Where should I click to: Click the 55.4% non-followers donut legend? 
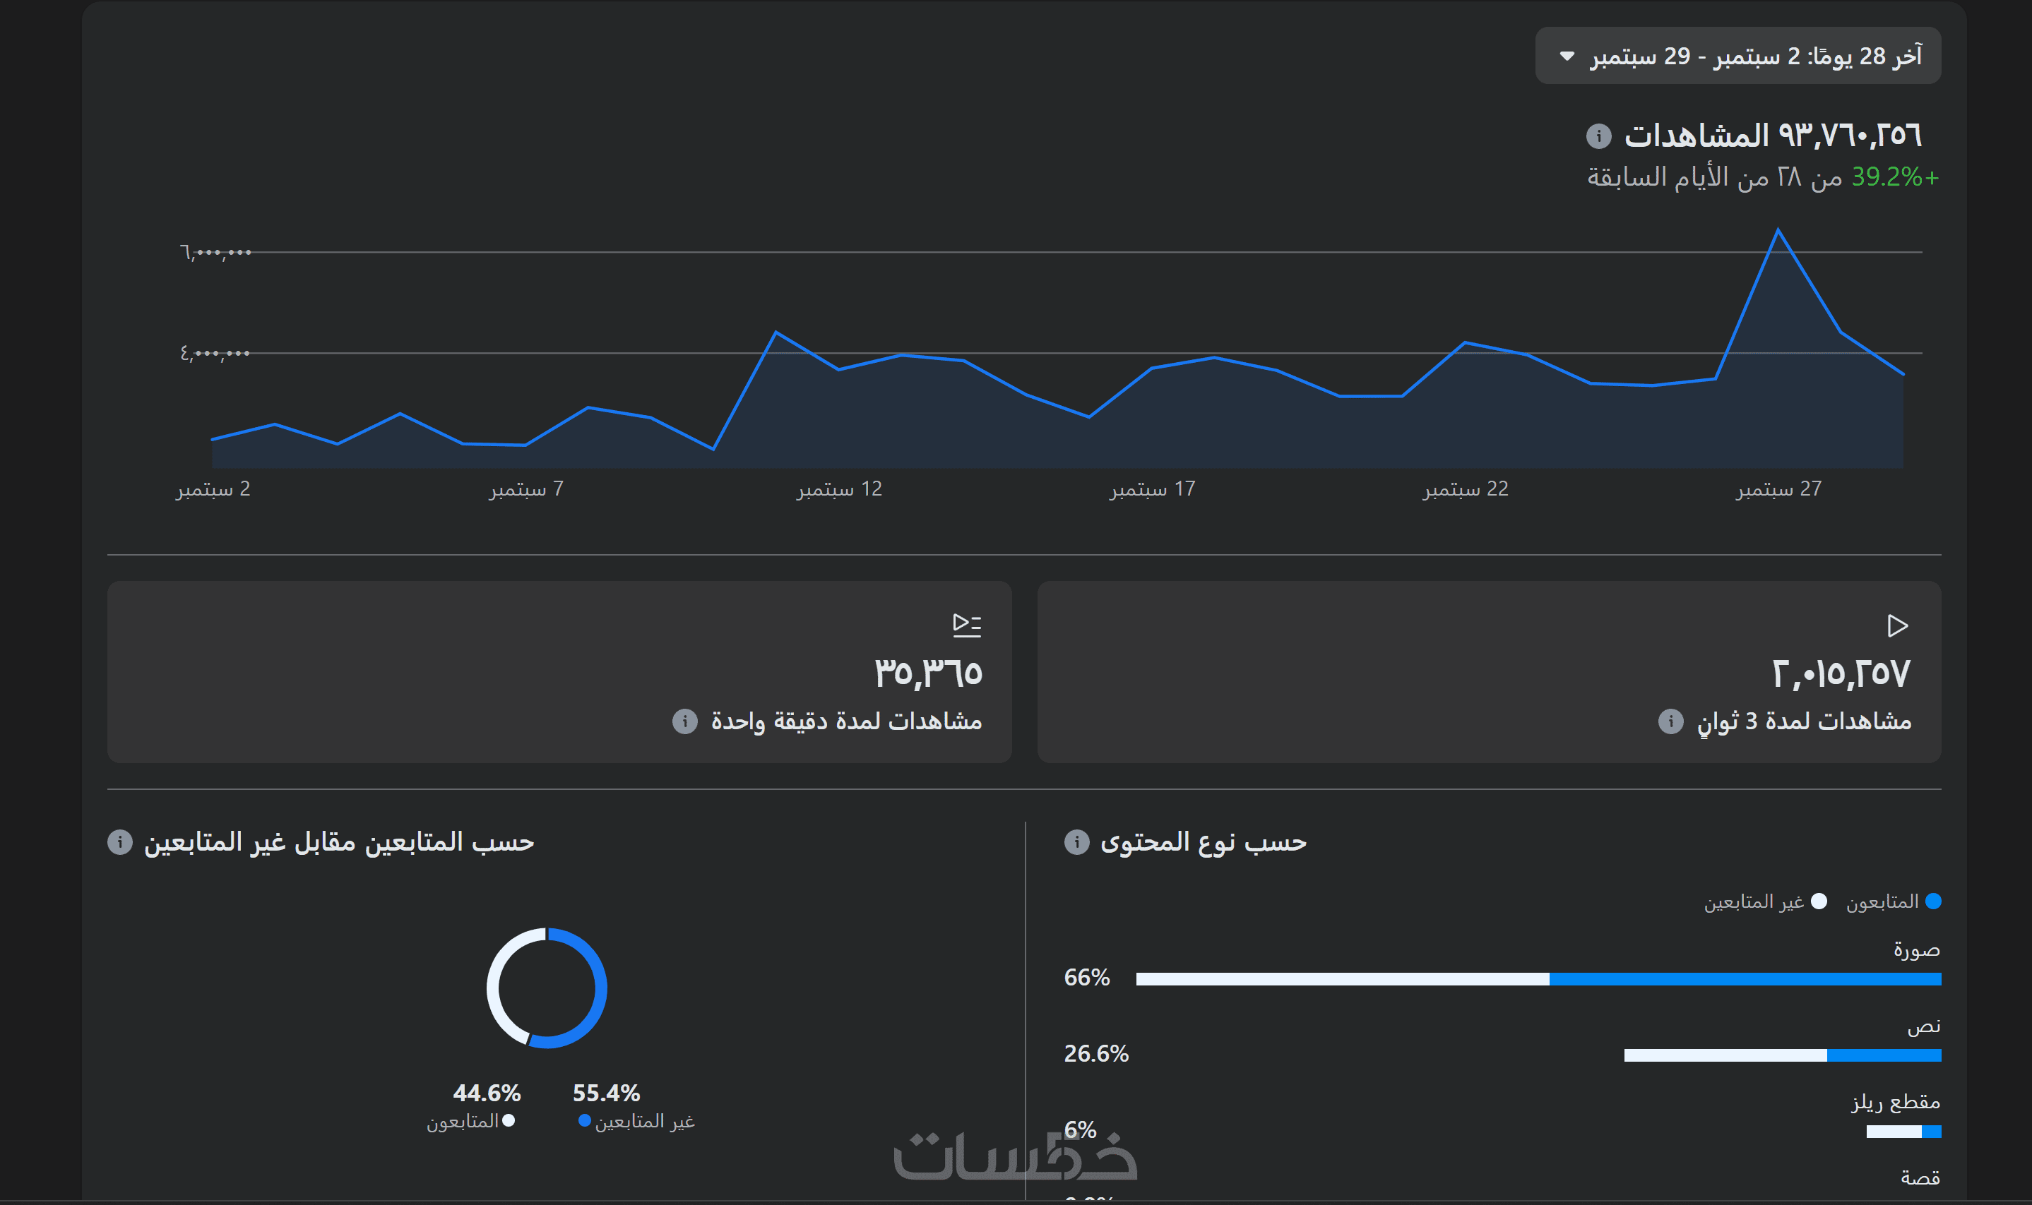tap(605, 1093)
